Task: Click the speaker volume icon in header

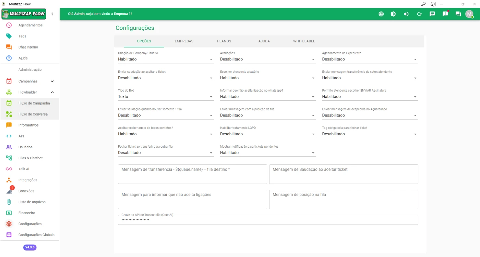Action: [406, 14]
